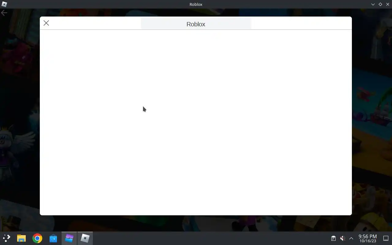The image size is (392, 245).
Task: Click the Roblox title field in the dialog
Action: [x=196, y=24]
